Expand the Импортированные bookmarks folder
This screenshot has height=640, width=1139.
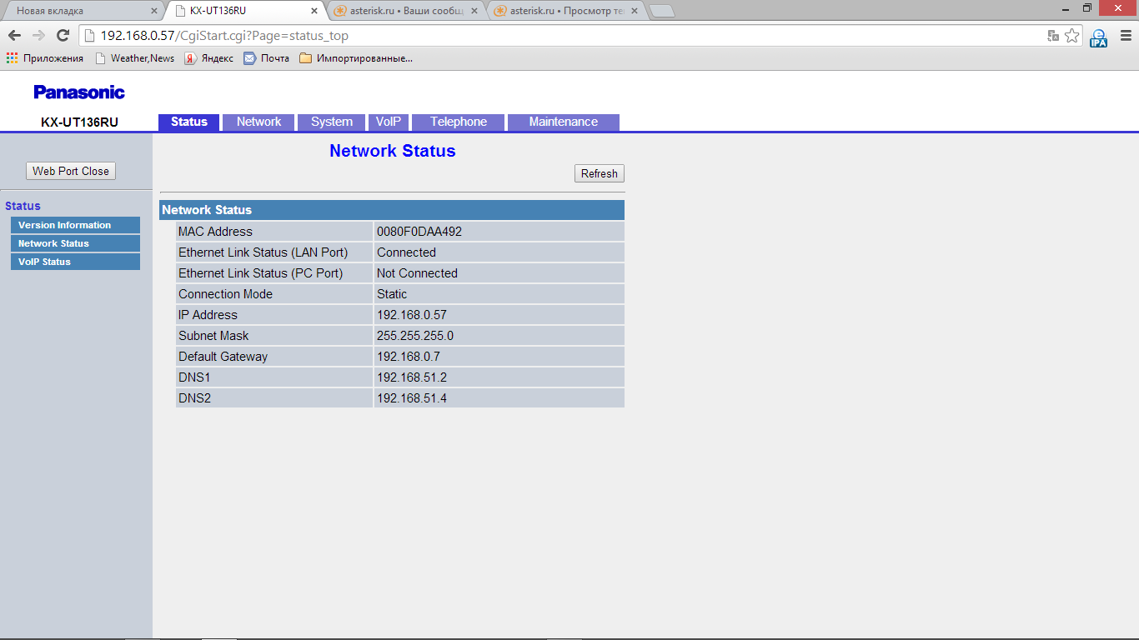pos(356,58)
